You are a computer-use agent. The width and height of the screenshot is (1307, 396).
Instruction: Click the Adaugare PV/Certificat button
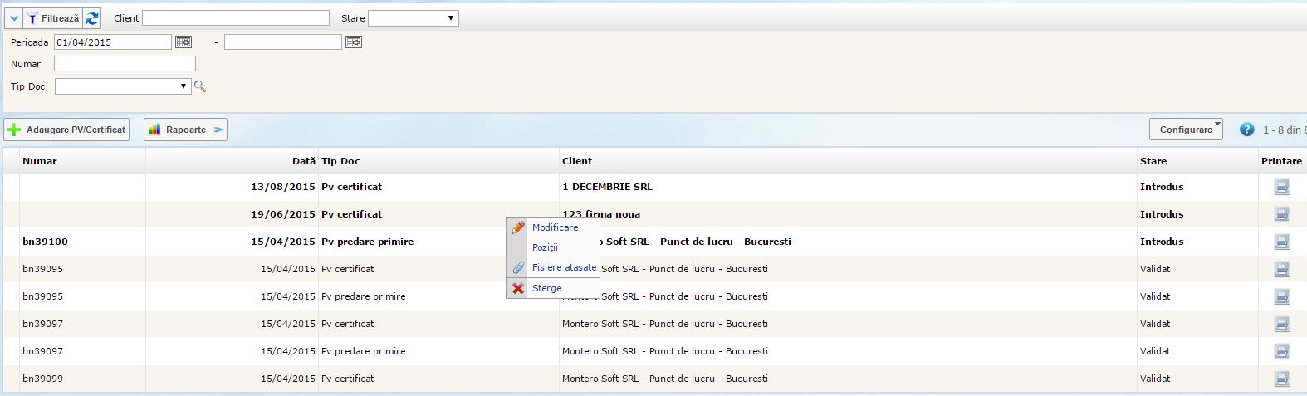[67, 130]
